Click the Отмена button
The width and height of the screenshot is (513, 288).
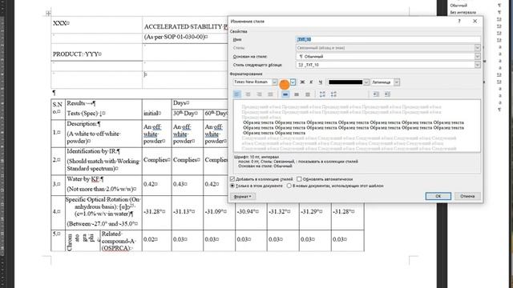coord(467,196)
